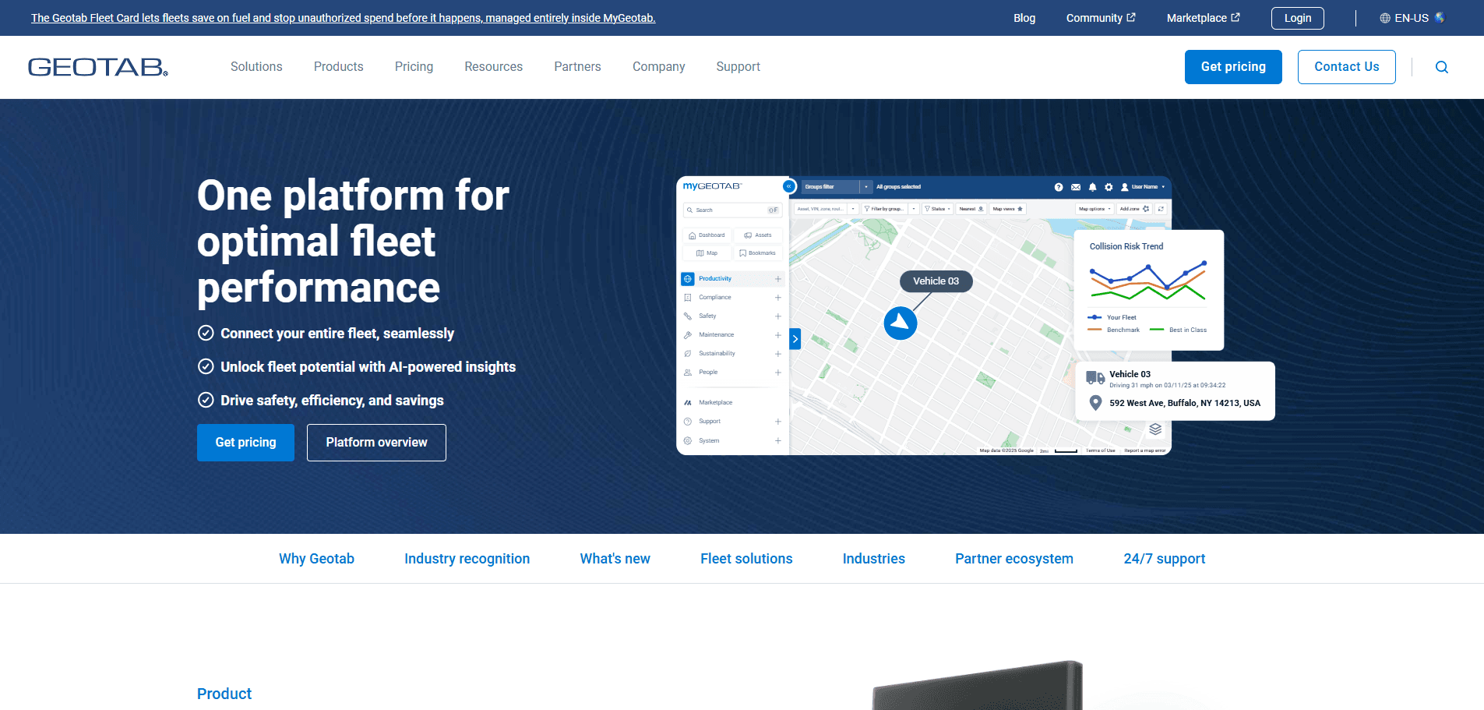The image size is (1484, 710).
Task: Click the Login button
Action: click(1297, 18)
